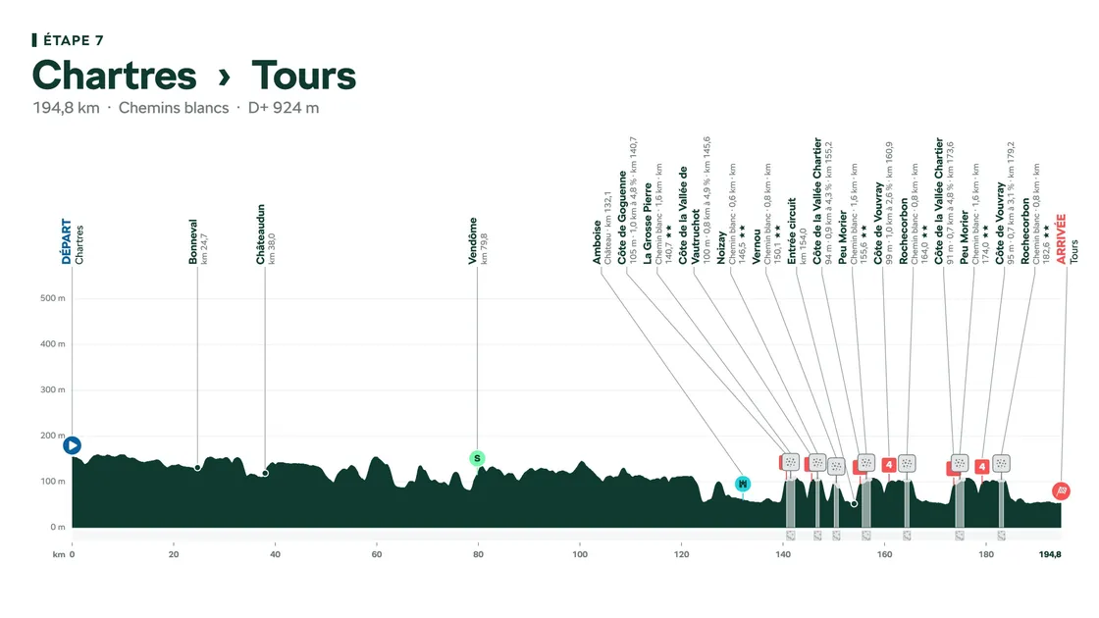Image resolution: width=1099 pixels, height=618 pixels.
Task: Click the bold 194,8 end-of-axis label
Action: click(x=1049, y=554)
